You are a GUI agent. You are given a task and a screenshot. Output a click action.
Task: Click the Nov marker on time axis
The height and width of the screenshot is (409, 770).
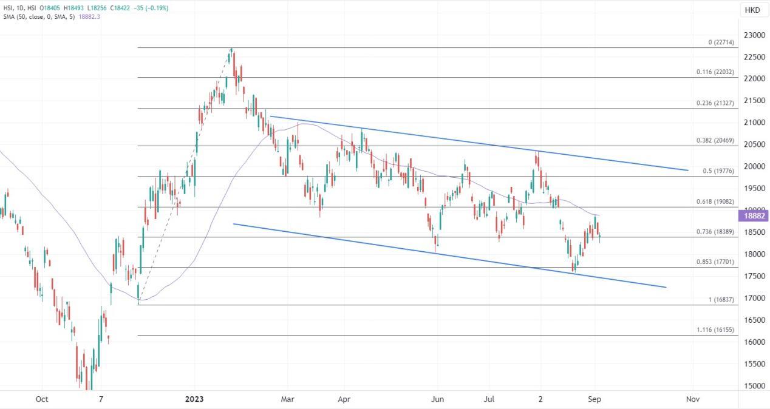click(691, 399)
